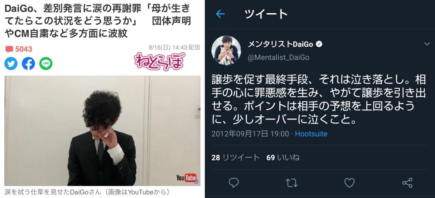Viewport: 435px width, 198px height.
Task: Open the ねとらぼ publisher logo
Action: point(160,61)
